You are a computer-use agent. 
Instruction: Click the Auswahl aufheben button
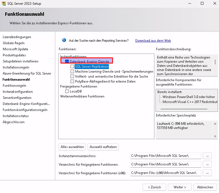point(103,147)
